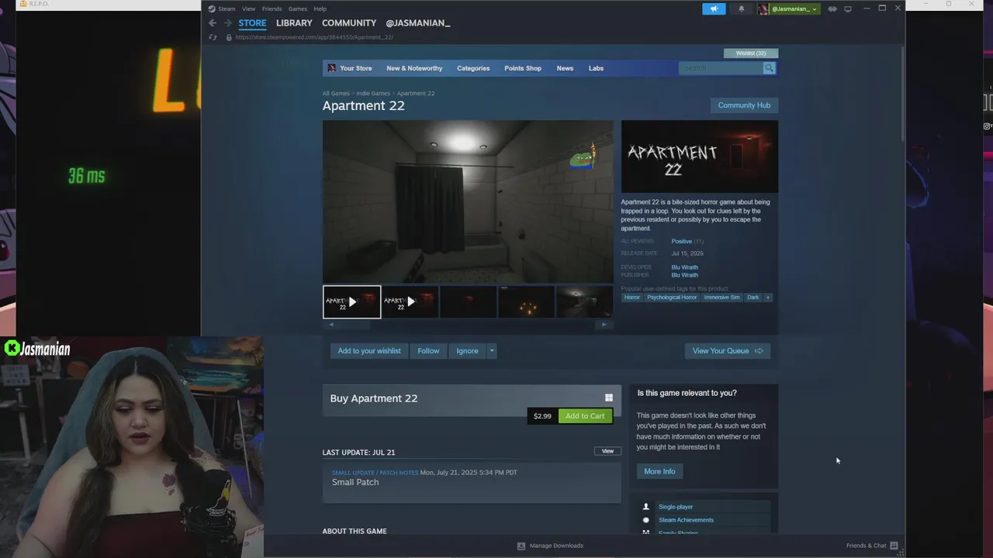Viewport: 993px width, 558px height.
Task: Select the Psychological Horror tag
Action: coord(672,298)
